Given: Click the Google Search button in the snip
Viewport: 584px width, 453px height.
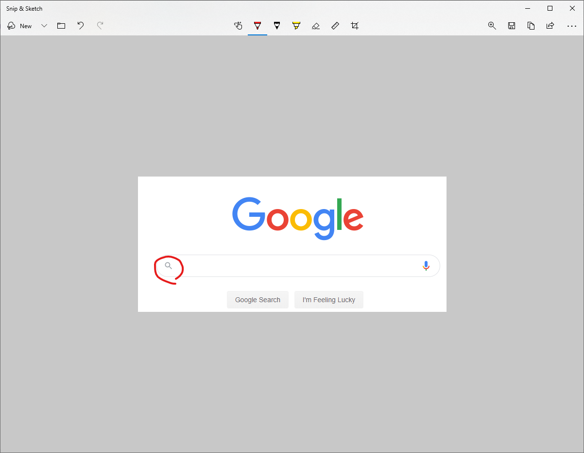Looking at the screenshot, I should coord(258,300).
